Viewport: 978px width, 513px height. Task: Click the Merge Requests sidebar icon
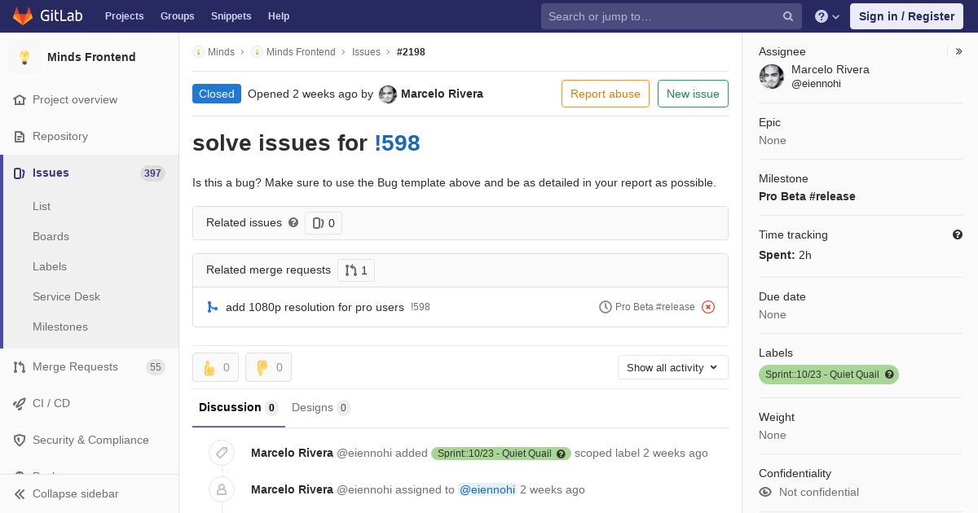(20, 366)
